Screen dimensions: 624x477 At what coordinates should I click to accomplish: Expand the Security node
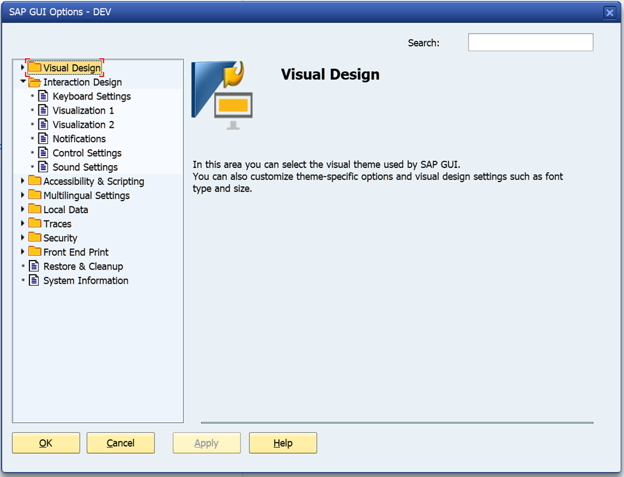pos(22,237)
